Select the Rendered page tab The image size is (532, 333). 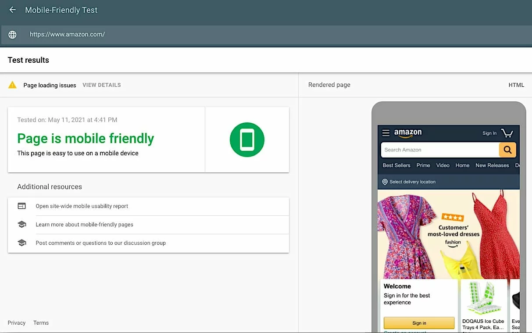tap(329, 85)
